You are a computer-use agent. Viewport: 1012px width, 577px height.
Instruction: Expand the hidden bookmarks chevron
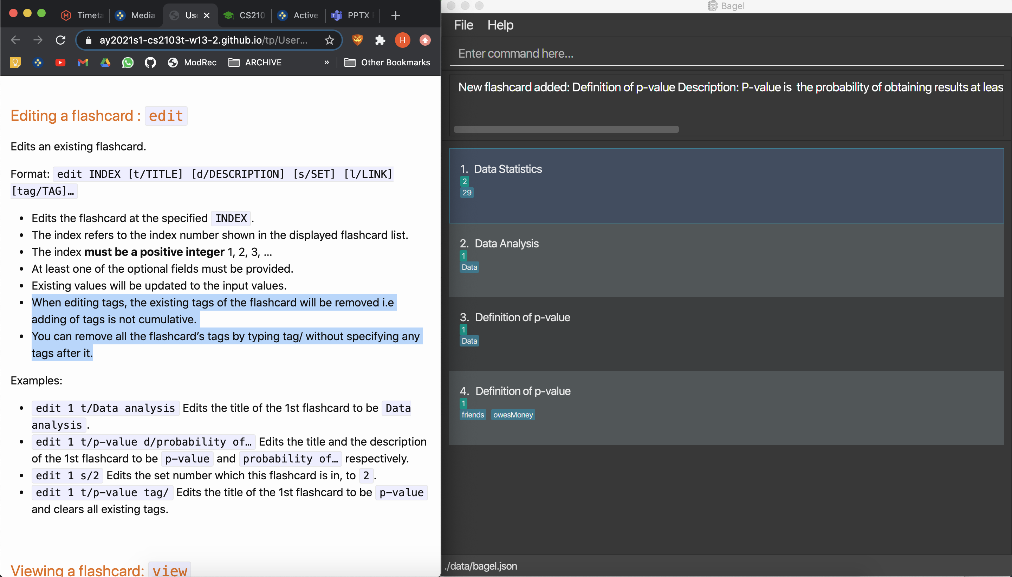coord(326,63)
